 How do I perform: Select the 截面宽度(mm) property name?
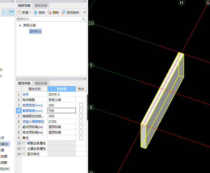click(33, 105)
